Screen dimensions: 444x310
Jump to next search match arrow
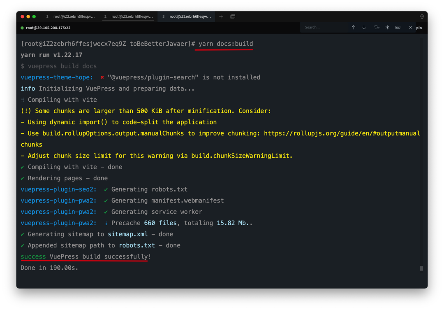[364, 28]
